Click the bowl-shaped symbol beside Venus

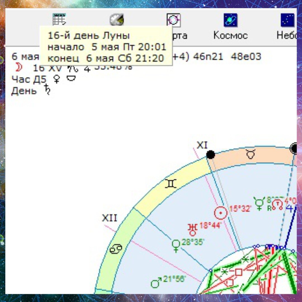[71, 78]
